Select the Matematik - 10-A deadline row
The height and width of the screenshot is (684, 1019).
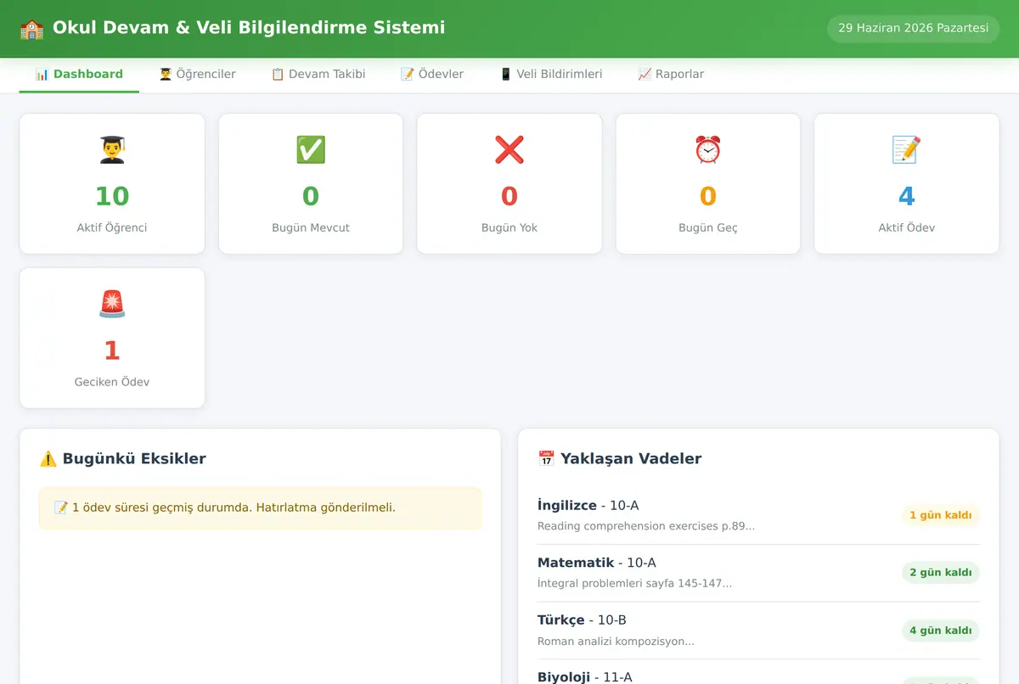click(758, 573)
